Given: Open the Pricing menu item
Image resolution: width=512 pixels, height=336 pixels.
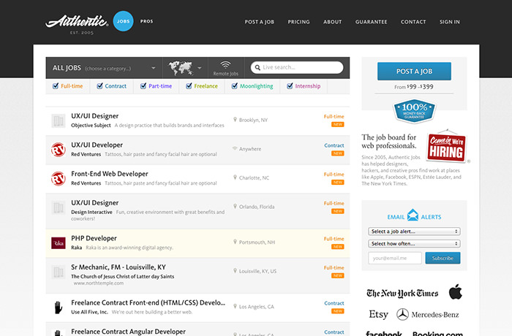Looking at the screenshot, I should pyautogui.click(x=298, y=22).
